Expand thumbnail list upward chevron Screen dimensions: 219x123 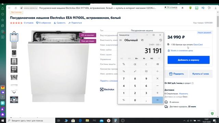pos(14,32)
